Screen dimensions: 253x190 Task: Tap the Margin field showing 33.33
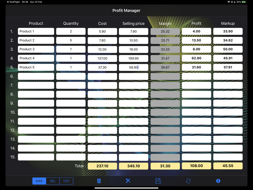pos(165,49)
